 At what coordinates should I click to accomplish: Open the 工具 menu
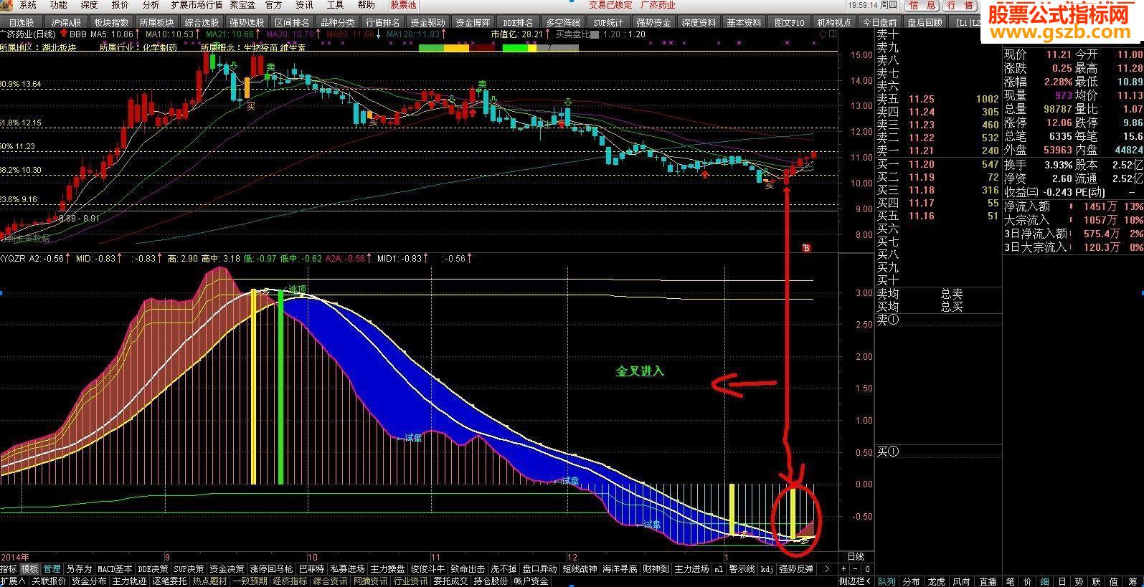pos(335,5)
